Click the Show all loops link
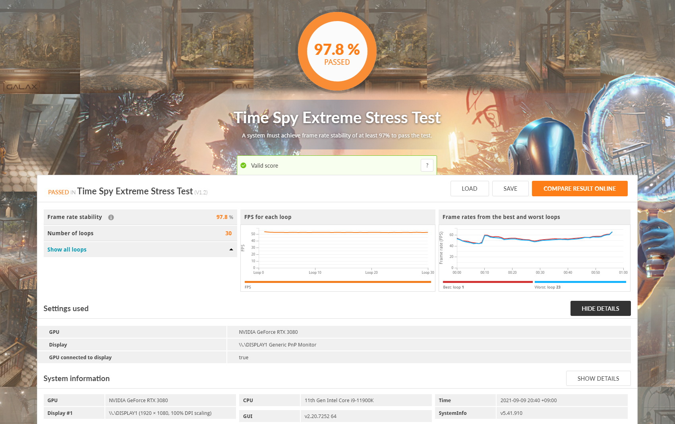The width and height of the screenshot is (675, 424). pyautogui.click(x=67, y=250)
